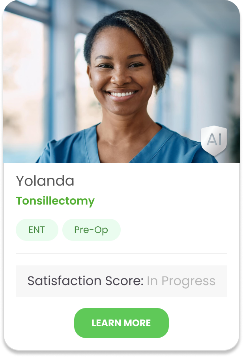Click the nurse's smile in photo
Screen dimensions: 243x357
coord(122,94)
